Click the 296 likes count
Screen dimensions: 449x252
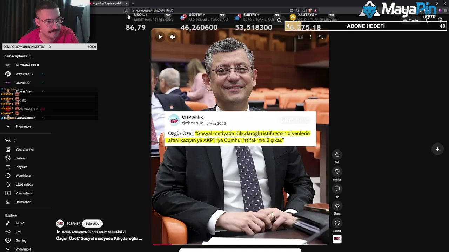(x=337, y=162)
